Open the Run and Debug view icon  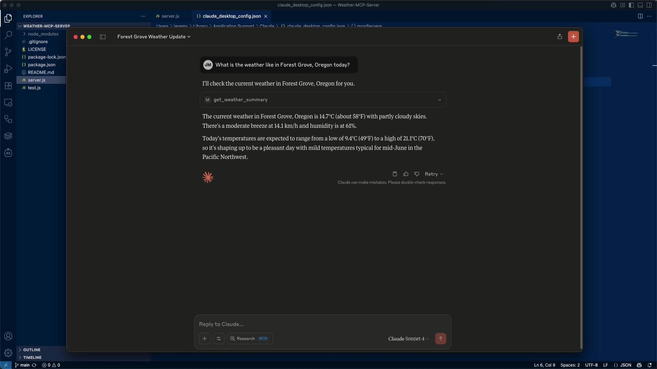pos(8,69)
